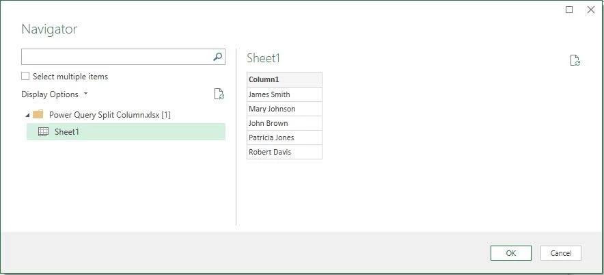Click the Robert Davis cell
This screenshot has height=275, width=604.
[x=284, y=152]
